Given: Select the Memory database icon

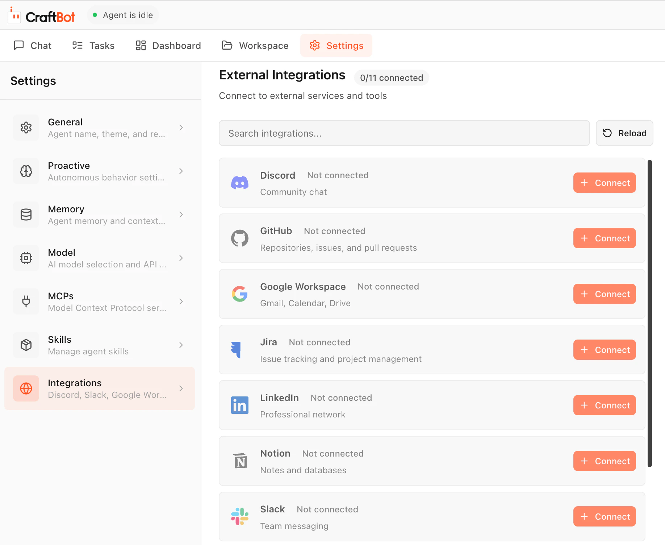Looking at the screenshot, I should coord(26,215).
